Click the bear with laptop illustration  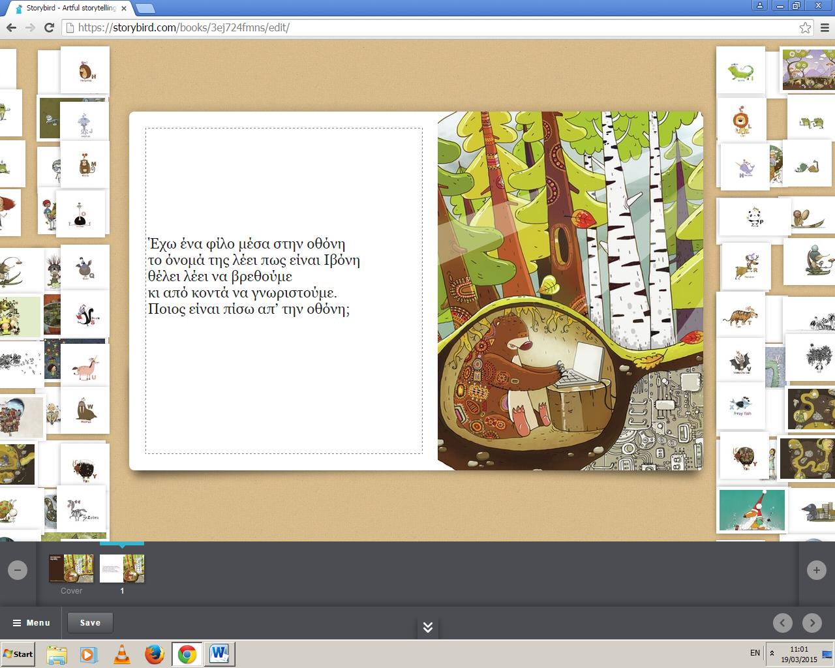click(570, 291)
